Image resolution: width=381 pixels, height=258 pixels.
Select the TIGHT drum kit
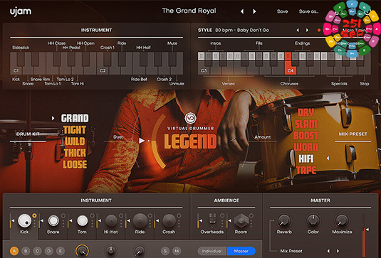75,130
